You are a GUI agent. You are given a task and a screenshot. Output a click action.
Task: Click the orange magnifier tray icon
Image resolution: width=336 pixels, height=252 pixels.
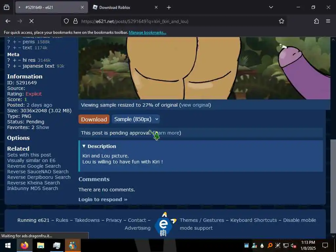click(x=270, y=245)
